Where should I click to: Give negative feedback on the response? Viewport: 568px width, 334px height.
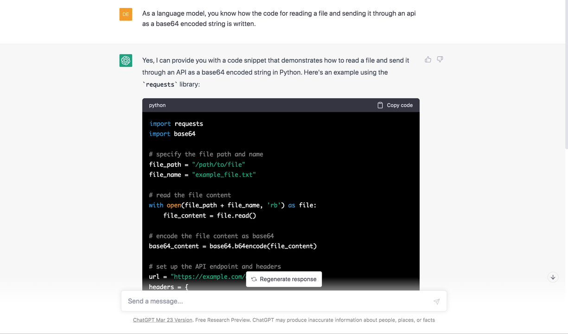pyautogui.click(x=440, y=59)
